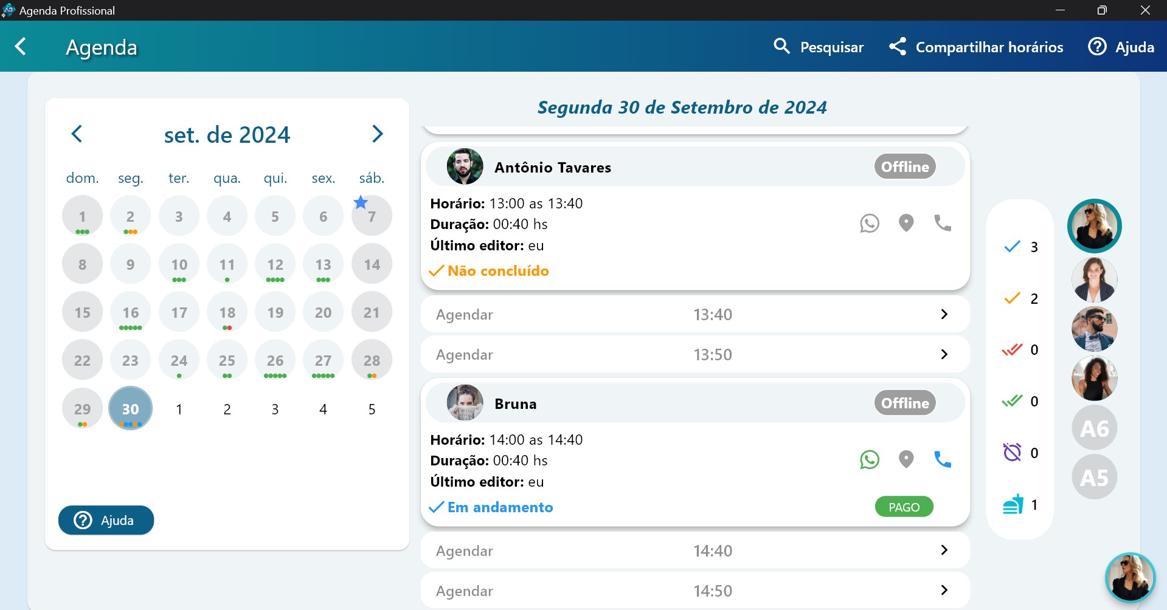Screen dimensions: 1167x610
Task: Click Bruna's name in appointment card
Action: pyautogui.click(x=516, y=403)
